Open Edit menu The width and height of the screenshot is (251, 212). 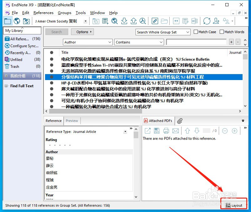click(x=26, y=13)
